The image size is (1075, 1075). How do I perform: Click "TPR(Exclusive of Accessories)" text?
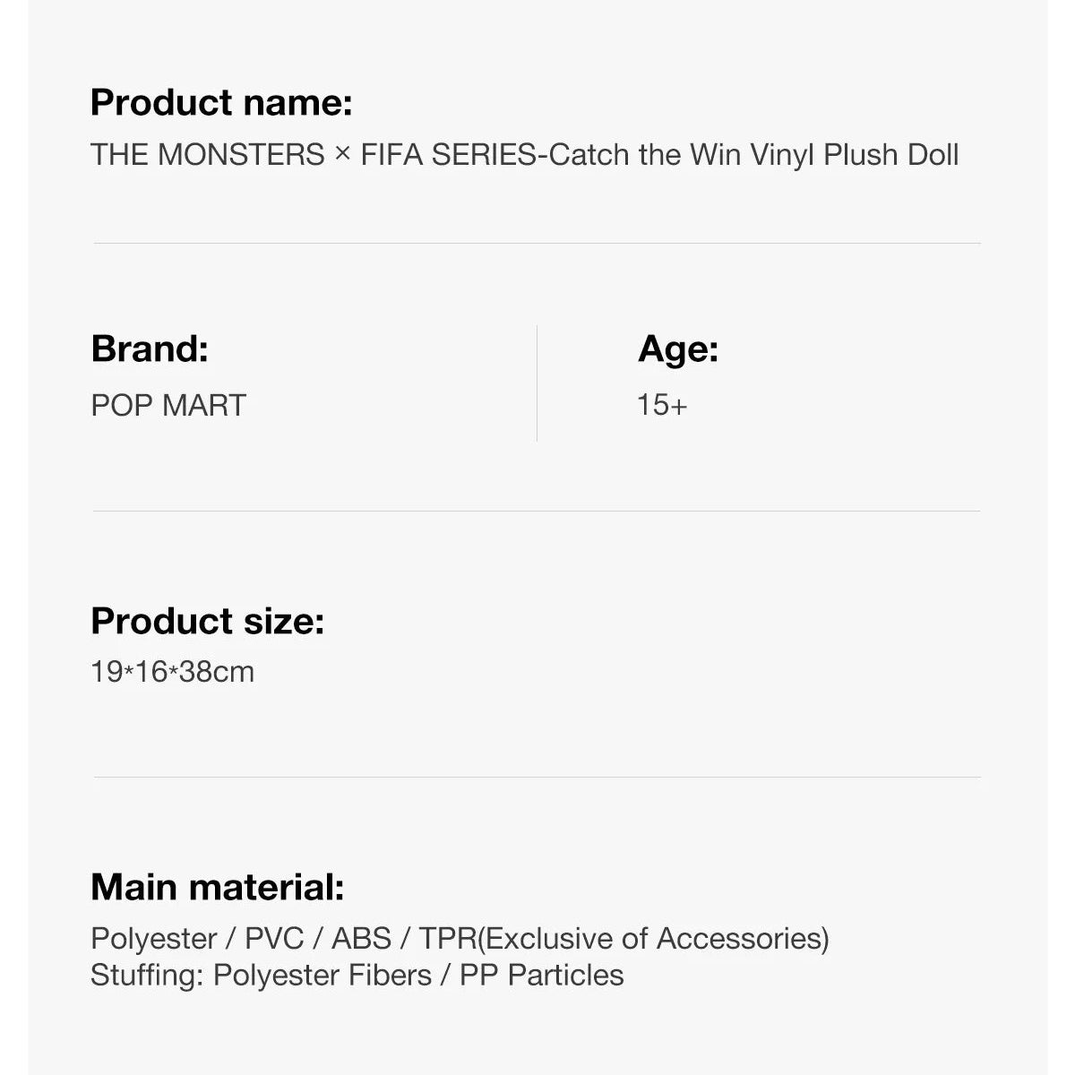[x=623, y=938]
